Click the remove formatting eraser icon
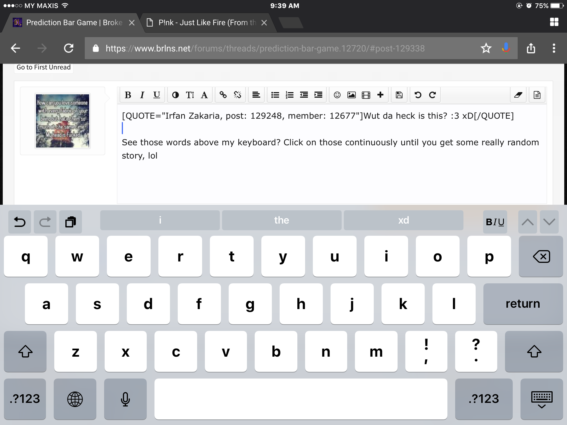This screenshot has height=425, width=567. coord(518,95)
